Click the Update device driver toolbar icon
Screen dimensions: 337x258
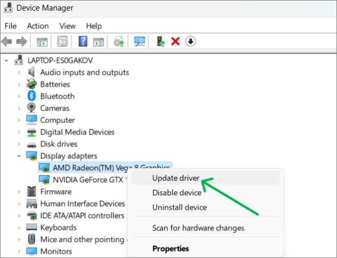point(161,41)
